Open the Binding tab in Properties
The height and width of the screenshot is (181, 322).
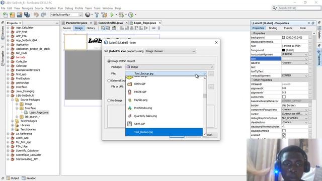(273, 28)
